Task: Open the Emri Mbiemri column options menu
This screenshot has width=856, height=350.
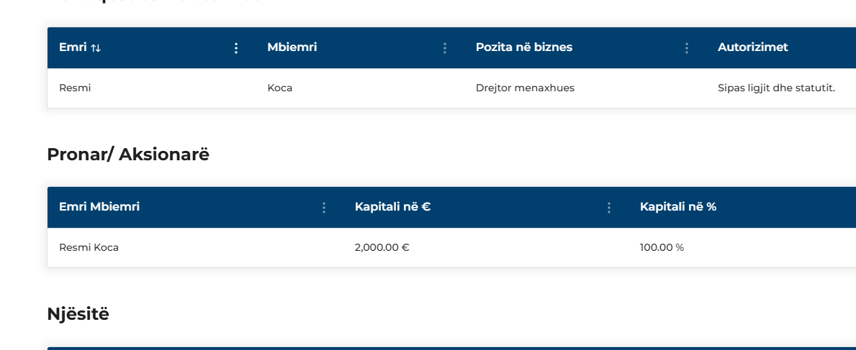Action: [324, 208]
